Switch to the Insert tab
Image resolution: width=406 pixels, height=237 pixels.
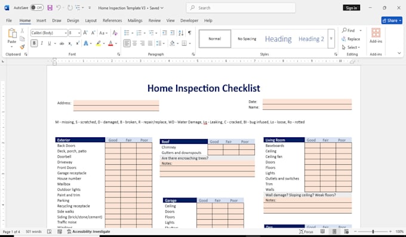click(x=41, y=20)
